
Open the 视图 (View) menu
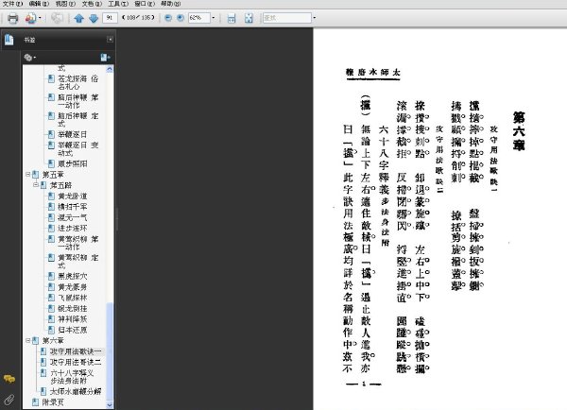click(65, 4)
